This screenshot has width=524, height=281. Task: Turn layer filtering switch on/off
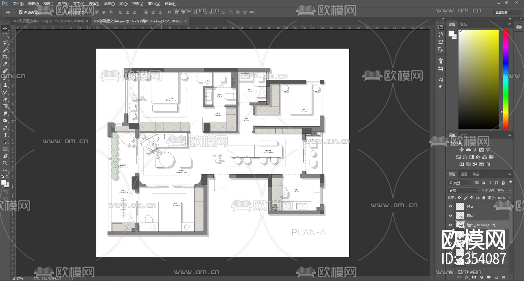pyautogui.click(x=510, y=183)
